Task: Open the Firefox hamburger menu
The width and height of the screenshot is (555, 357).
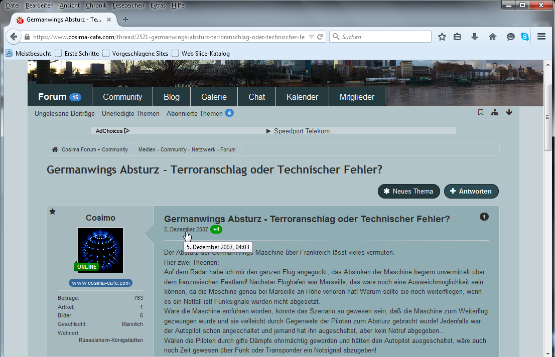Action: coord(541,37)
